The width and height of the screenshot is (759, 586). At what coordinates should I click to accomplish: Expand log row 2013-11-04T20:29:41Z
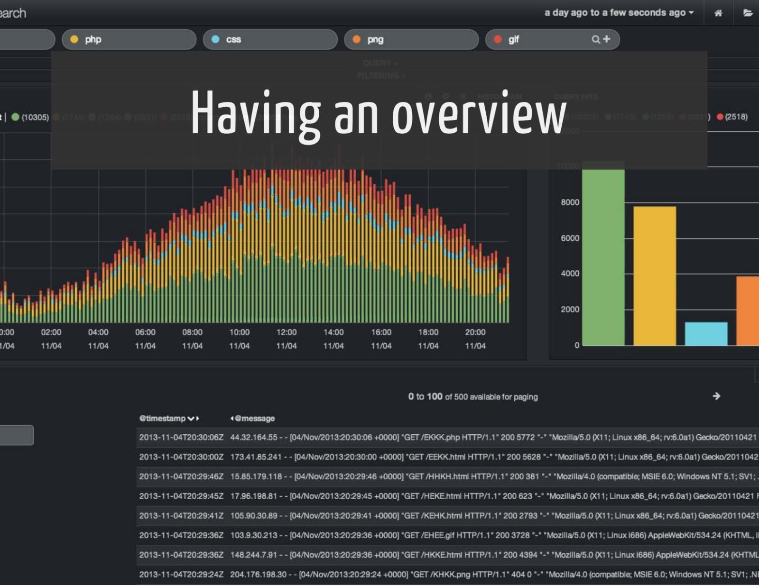[x=447, y=515]
